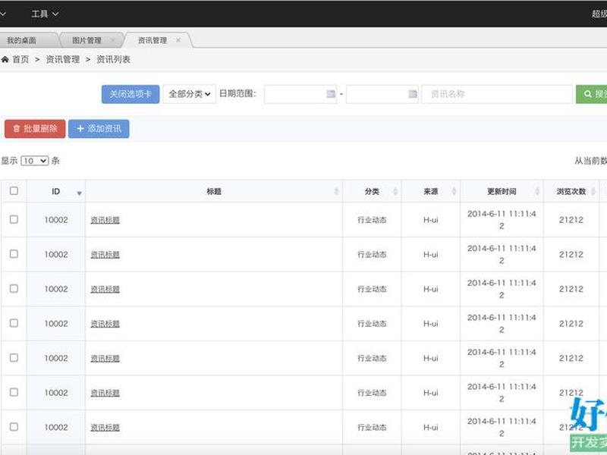Sort by 标题 column
Viewport: 607px width, 455px height.
tap(214, 191)
